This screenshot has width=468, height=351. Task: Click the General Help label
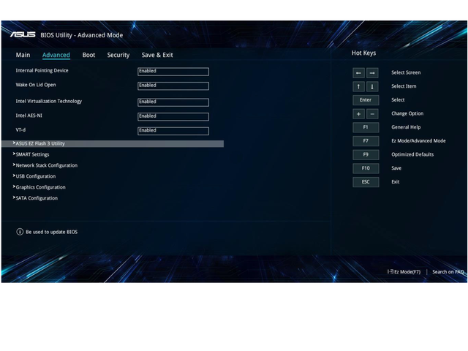coord(406,127)
